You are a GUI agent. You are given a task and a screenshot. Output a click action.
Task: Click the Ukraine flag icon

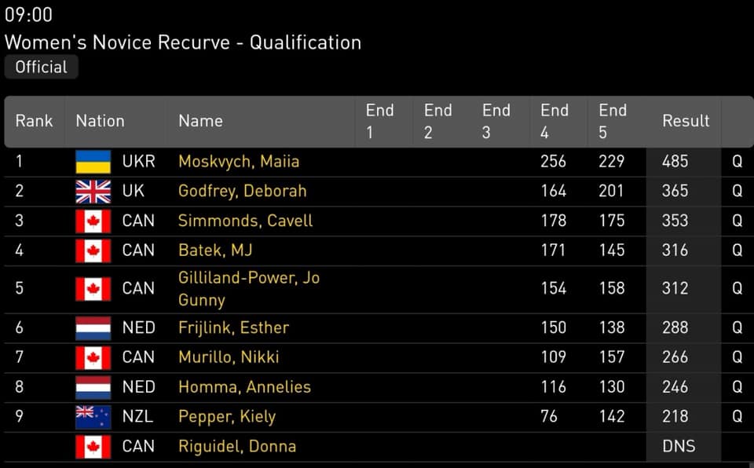click(x=93, y=162)
